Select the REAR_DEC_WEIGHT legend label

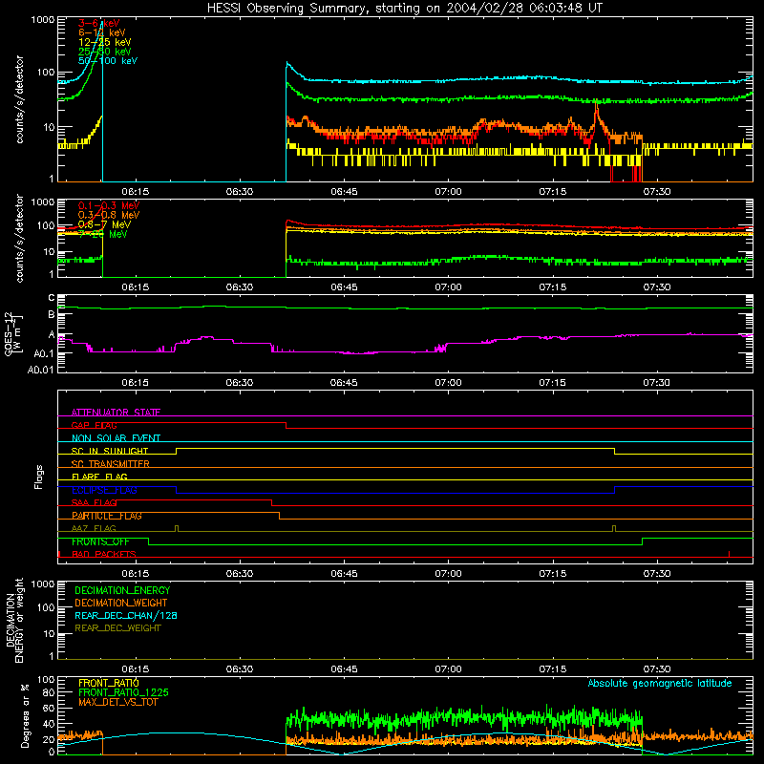tap(117, 628)
